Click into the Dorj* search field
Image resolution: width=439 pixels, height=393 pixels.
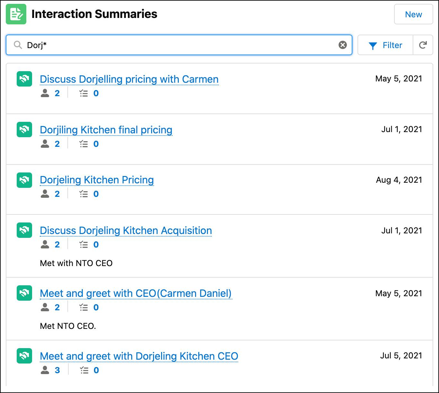click(180, 45)
